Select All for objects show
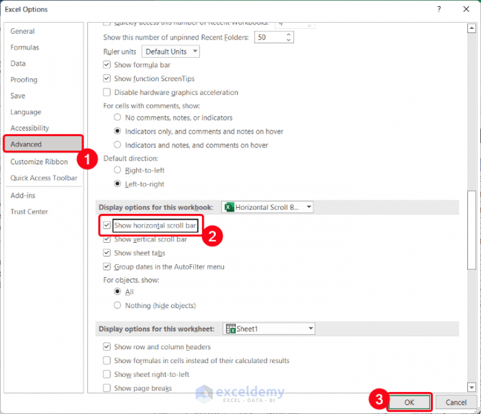Image resolution: width=481 pixels, height=414 pixels. pos(117,291)
